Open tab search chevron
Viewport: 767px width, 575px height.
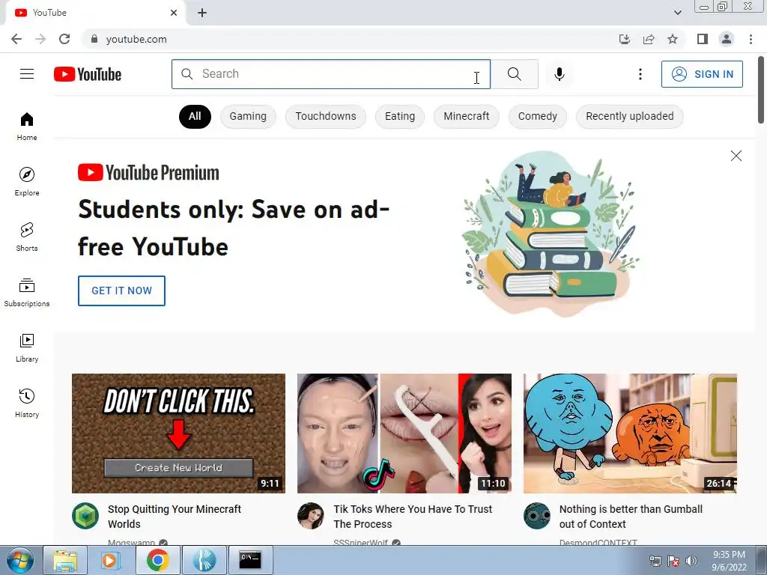[677, 13]
